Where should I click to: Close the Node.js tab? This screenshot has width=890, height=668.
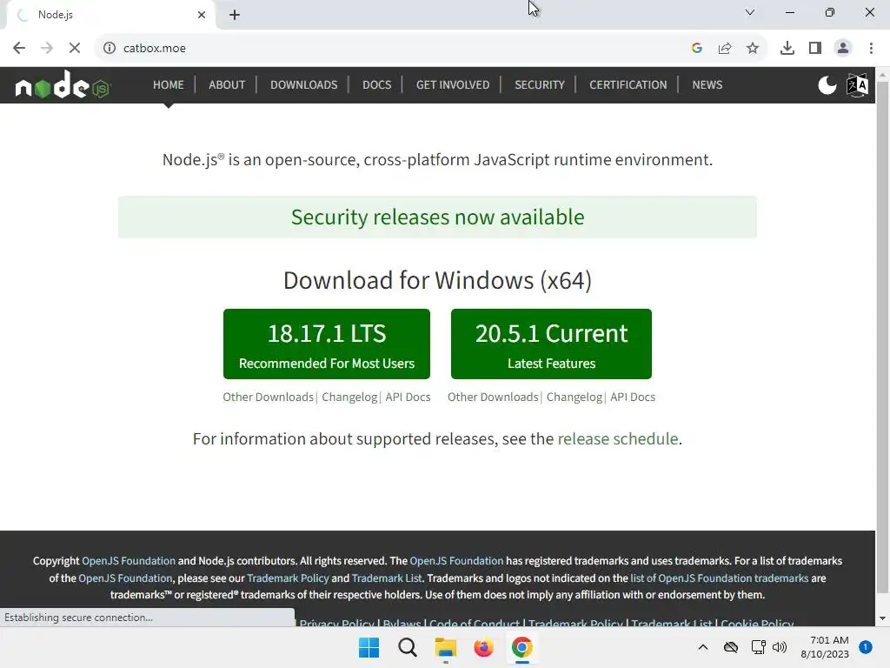[x=202, y=15]
